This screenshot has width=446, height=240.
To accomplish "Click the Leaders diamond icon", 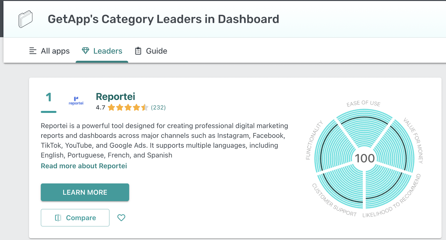I will pos(86,51).
